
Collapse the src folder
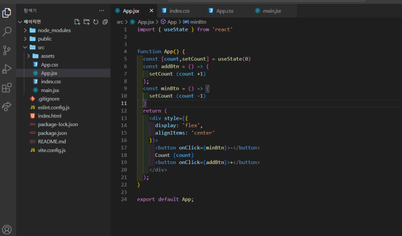pos(41,48)
